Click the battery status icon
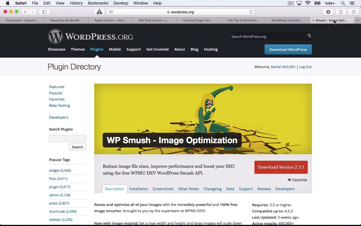The height and width of the screenshot is (226, 361). [318, 3]
